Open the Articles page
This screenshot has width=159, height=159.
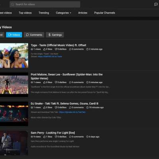click(x=83, y=13)
